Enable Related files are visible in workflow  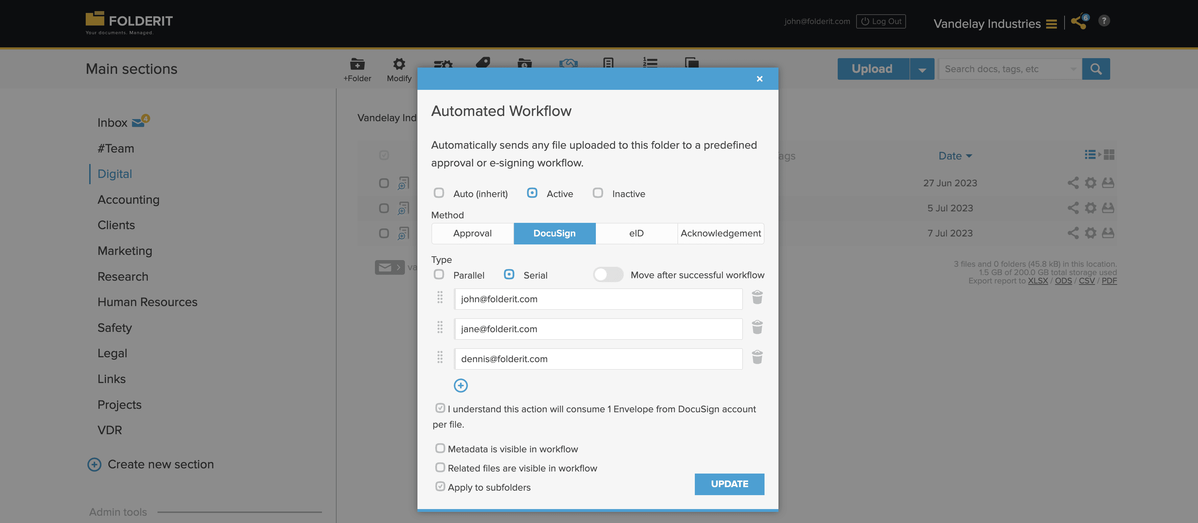tap(440, 467)
